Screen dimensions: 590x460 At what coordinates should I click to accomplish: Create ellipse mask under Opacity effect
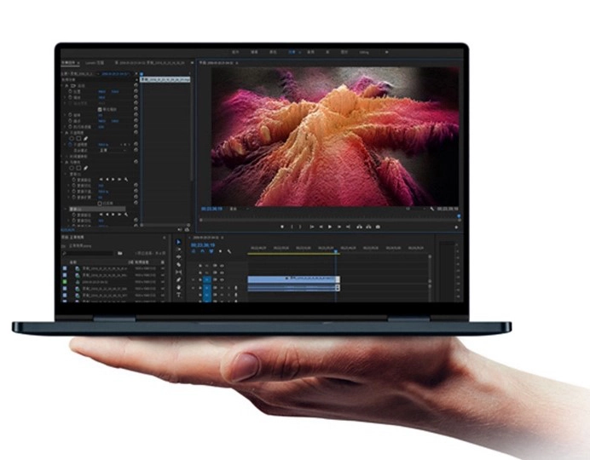click(72, 139)
